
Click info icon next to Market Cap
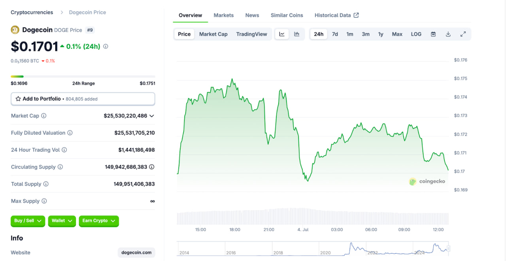[x=44, y=116]
